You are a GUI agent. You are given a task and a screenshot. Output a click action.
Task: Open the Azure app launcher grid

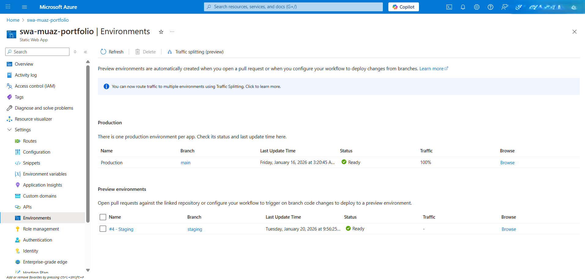tap(8, 7)
